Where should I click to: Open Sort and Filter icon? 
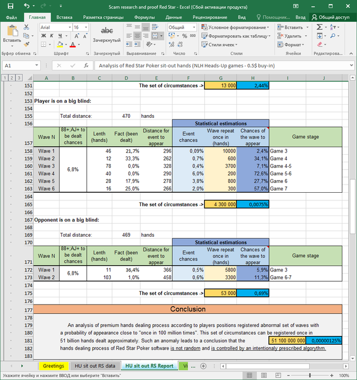[x=333, y=27]
